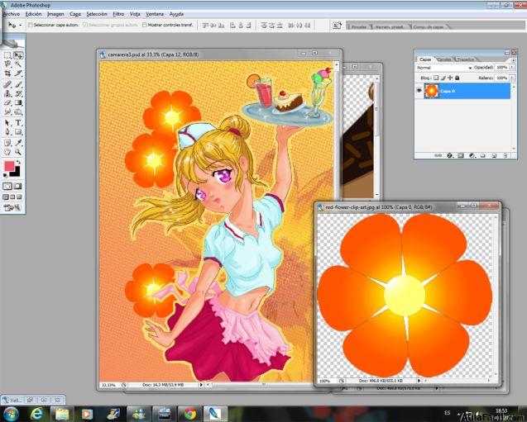Screen dimensions: 527x422
Task: Swap foreground and background colors
Action: click(18, 163)
